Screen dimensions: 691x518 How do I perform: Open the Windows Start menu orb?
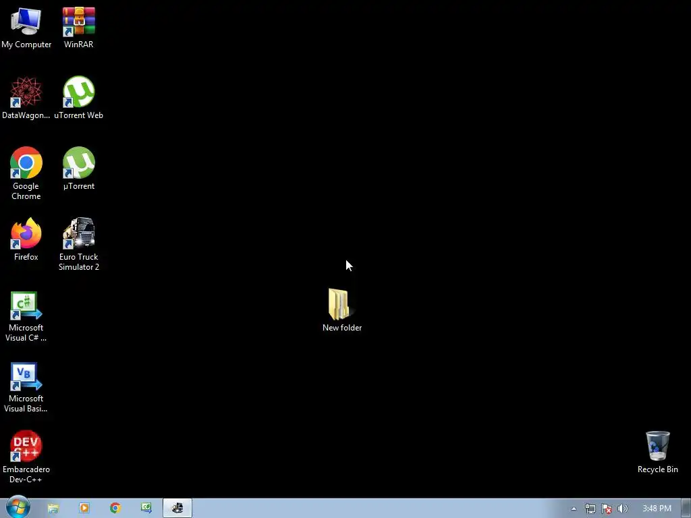pyautogui.click(x=18, y=507)
